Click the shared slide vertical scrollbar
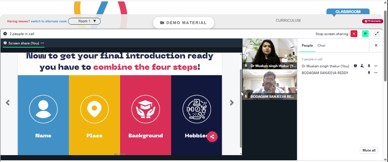This screenshot has height=162, width=388. [x=241, y=108]
